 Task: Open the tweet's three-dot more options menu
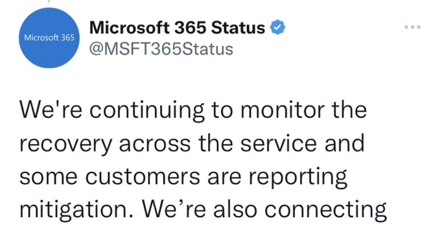(x=413, y=27)
